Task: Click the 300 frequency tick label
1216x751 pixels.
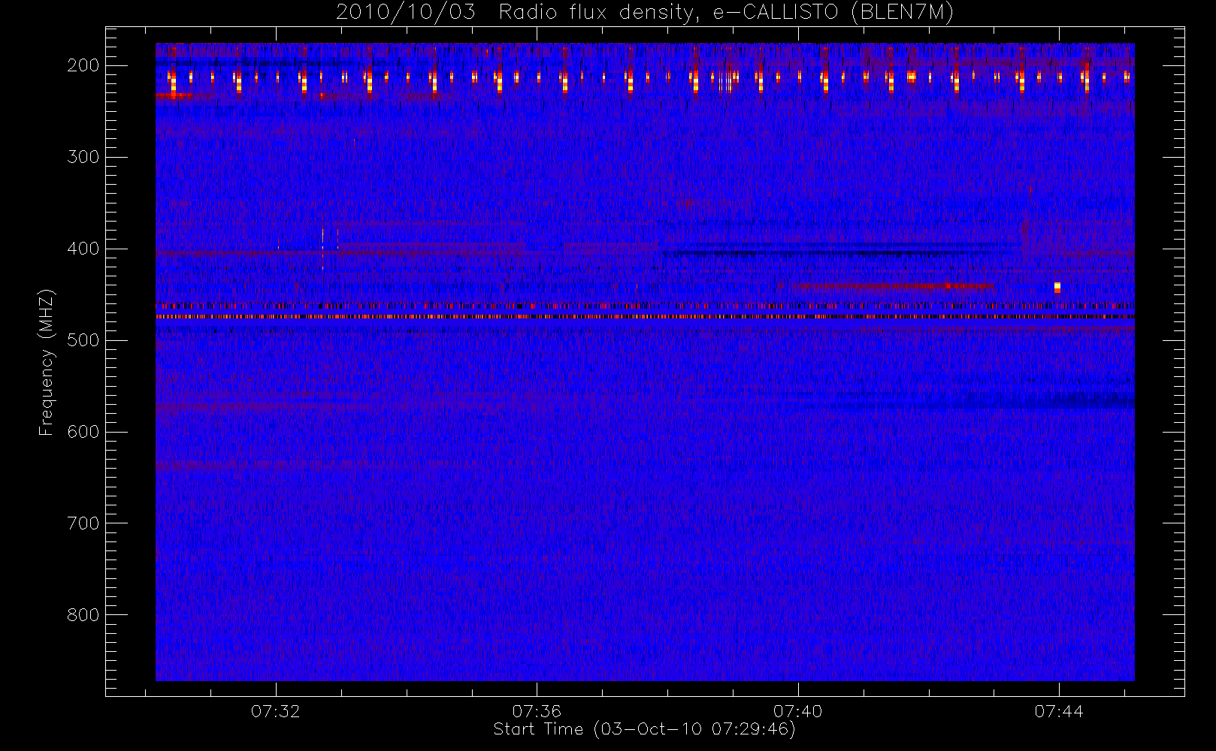Action: point(83,157)
